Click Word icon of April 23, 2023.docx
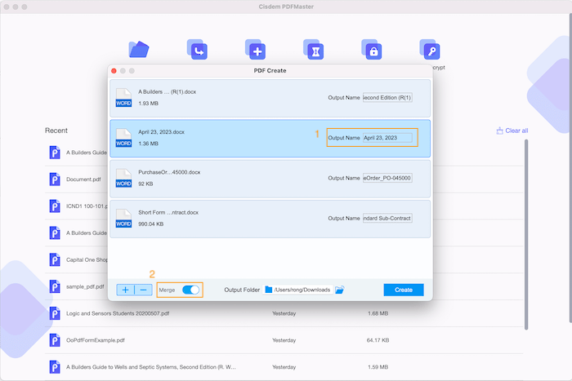The image size is (572, 381). pyautogui.click(x=123, y=138)
